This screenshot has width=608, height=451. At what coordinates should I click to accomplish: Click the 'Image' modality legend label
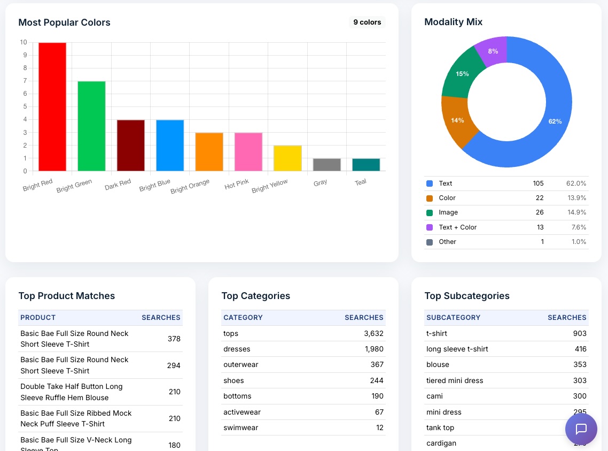tap(448, 212)
